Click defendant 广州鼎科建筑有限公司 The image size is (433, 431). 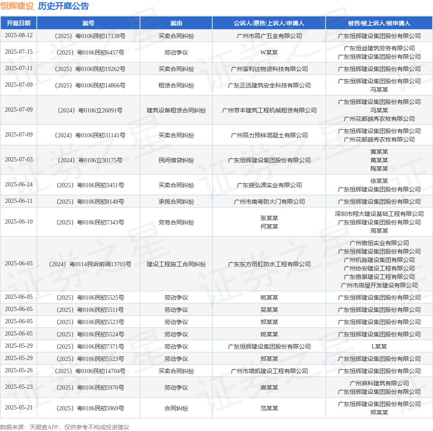[x=379, y=383]
